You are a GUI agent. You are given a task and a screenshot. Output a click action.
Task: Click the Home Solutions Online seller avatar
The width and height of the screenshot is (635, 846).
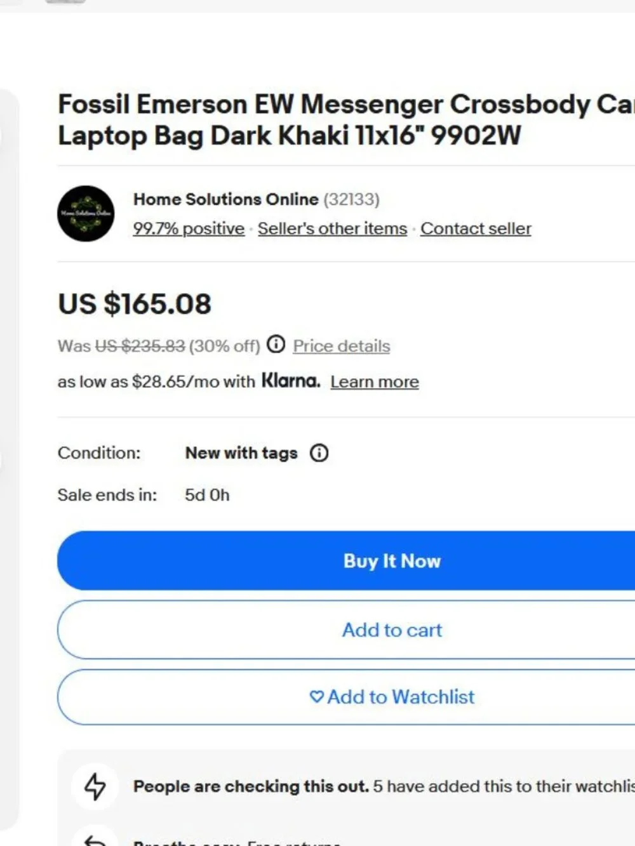click(86, 213)
